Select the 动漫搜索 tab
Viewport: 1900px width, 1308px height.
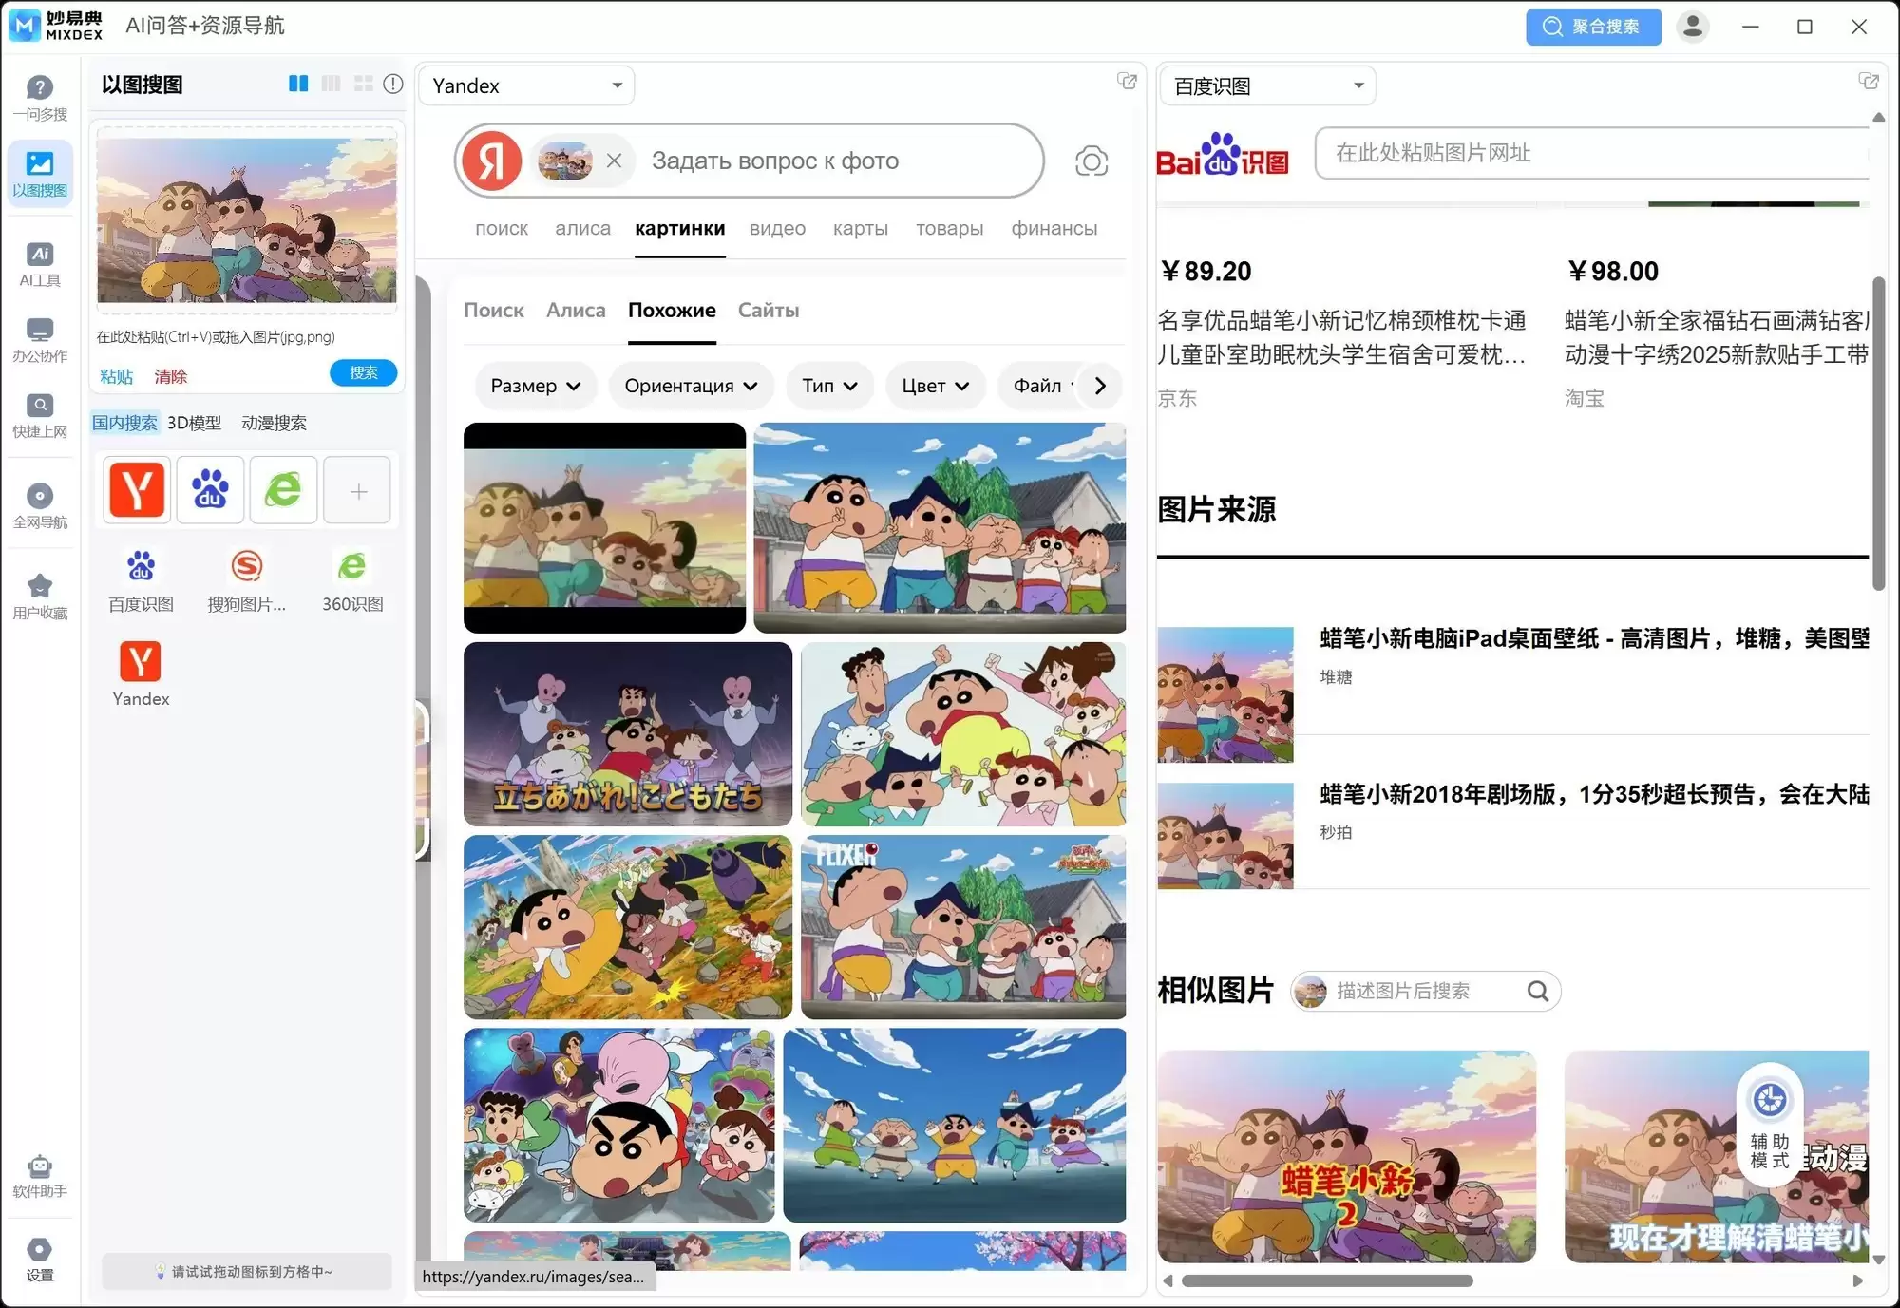[x=274, y=423]
